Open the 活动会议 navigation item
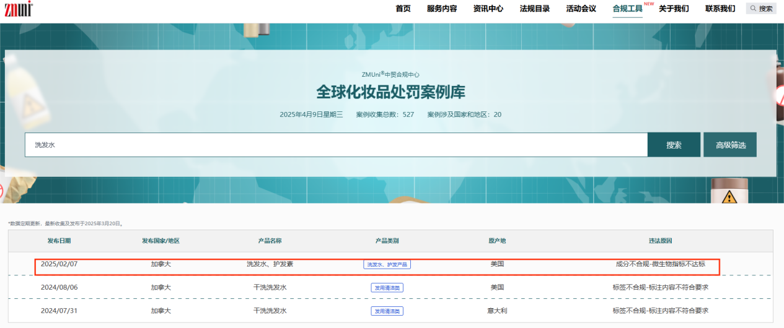 tap(581, 9)
